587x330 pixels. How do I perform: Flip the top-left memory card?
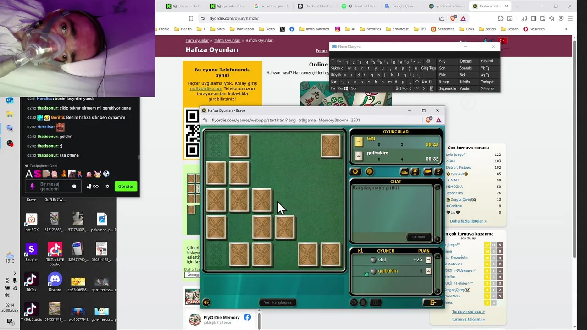[x=239, y=145]
